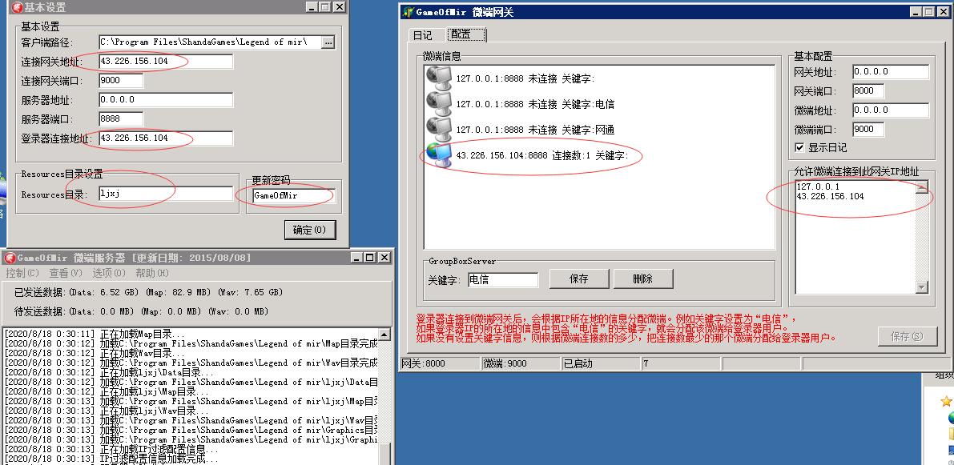Click the GameOfMir 微端网关 title bar icon
954x465 pixels.
(409, 11)
